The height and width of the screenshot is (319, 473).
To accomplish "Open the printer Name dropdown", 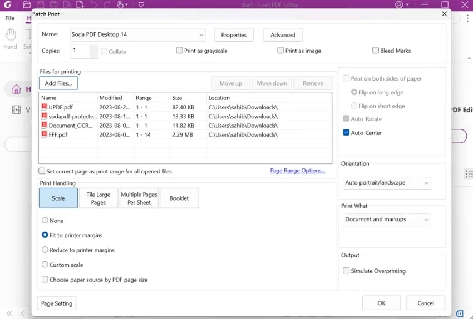I will tap(138, 35).
